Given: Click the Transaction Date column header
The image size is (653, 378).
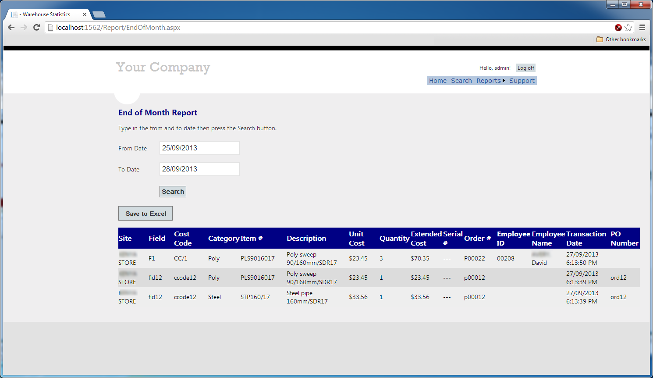Looking at the screenshot, I should [586, 239].
